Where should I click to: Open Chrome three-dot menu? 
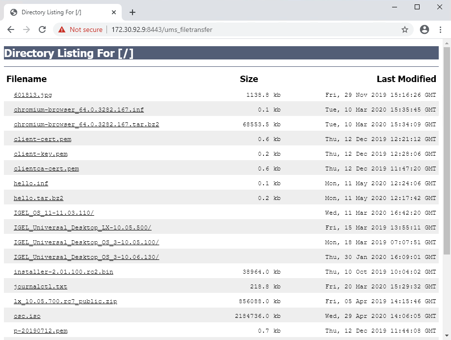[x=440, y=29]
